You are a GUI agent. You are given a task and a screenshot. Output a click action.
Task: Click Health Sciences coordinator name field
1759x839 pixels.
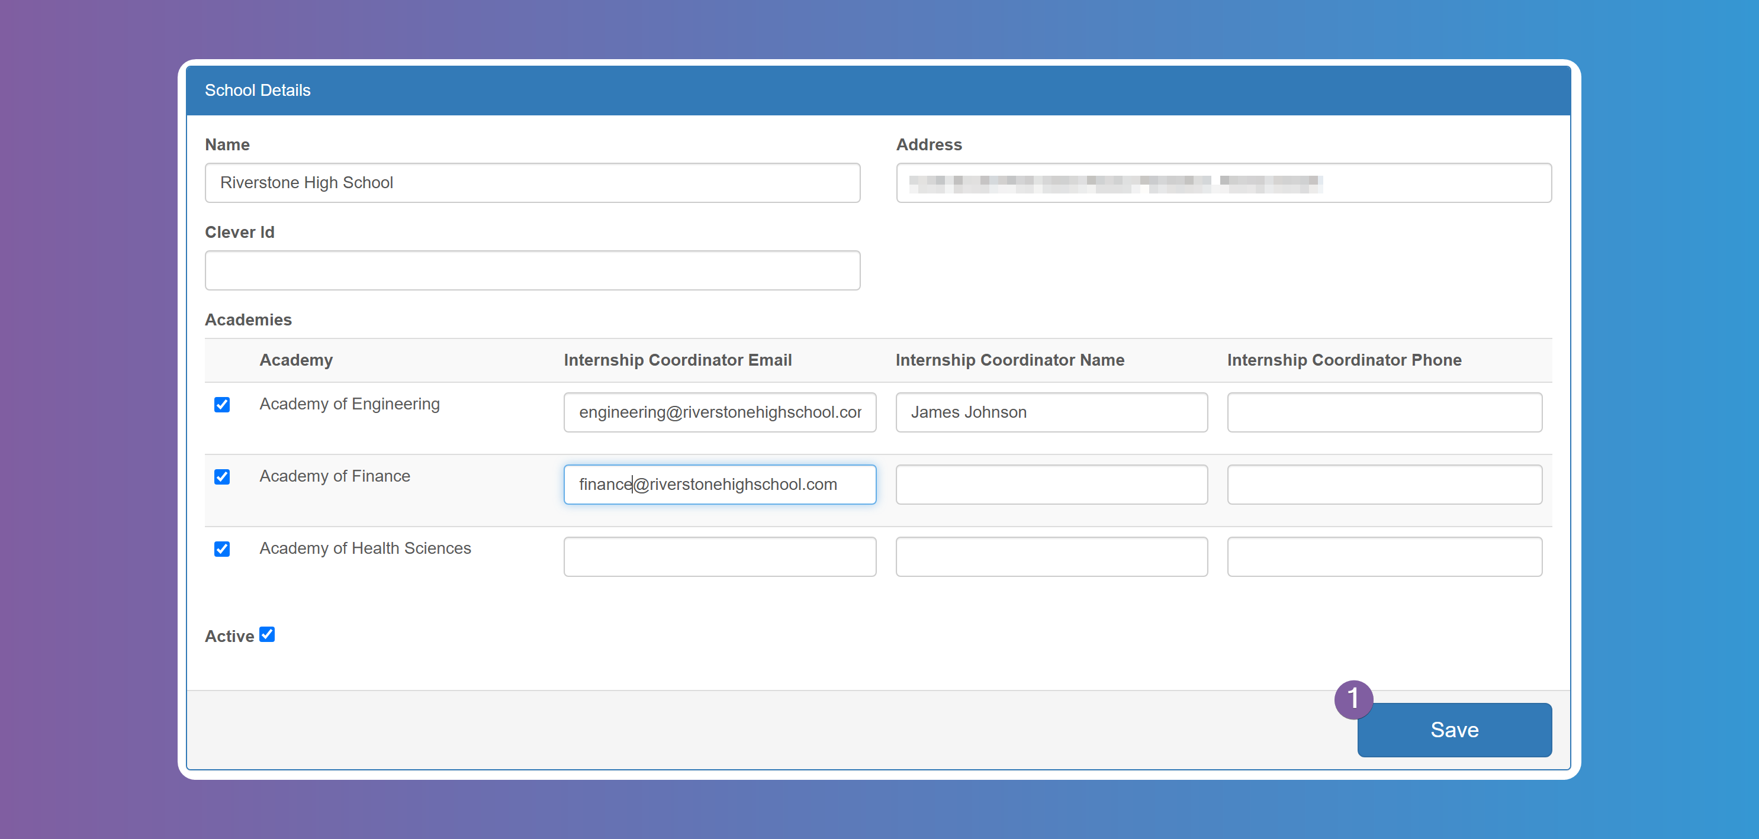(x=1051, y=556)
